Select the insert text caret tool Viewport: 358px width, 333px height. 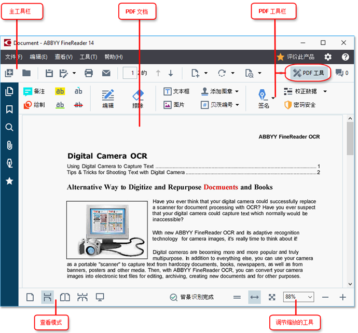click(78, 91)
